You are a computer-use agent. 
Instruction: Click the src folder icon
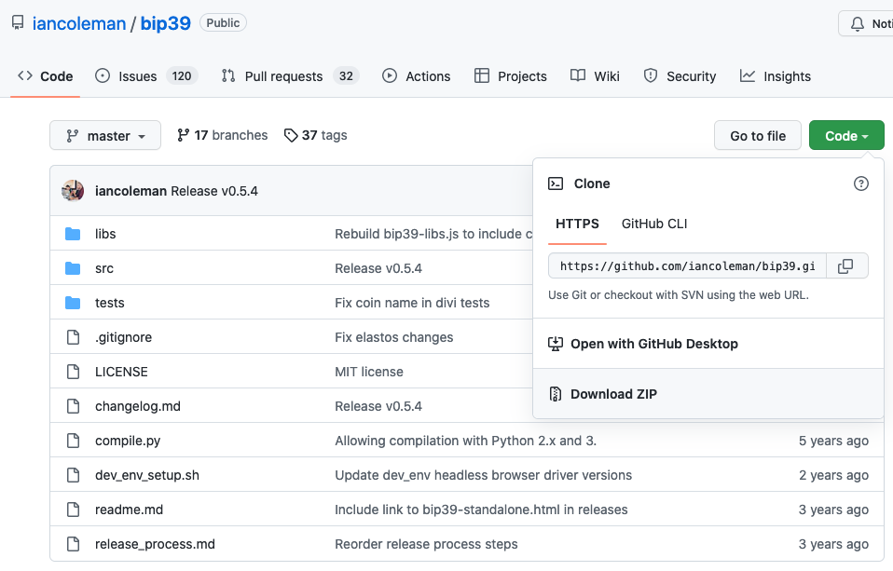pyautogui.click(x=73, y=268)
